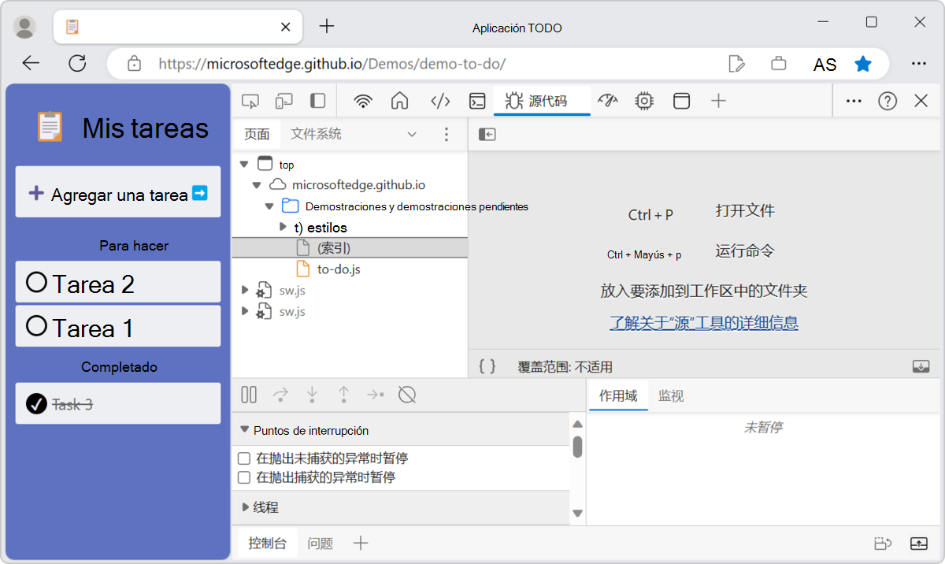Mark Tarea 2 as completed

[x=38, y=281]
